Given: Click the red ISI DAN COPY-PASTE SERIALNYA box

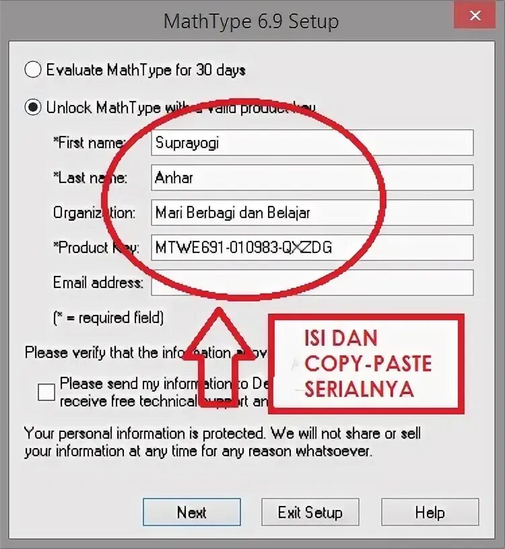Looking at the screenshot, I should pyautogui.click(x=366, y=364).
